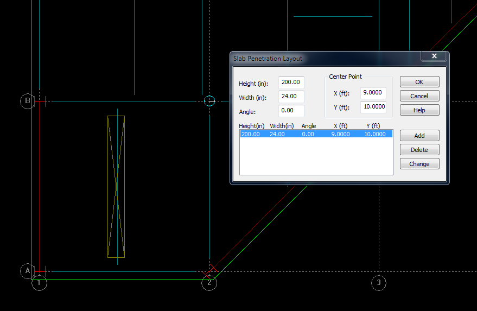Select the 9.0000 X value in list row
Screen dimensions: 477x311
click(x=340, y=134)
